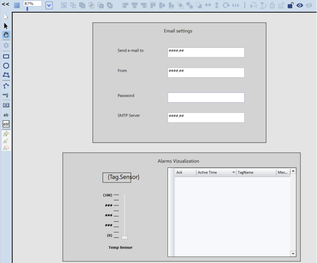
Task: Open the Active Time column sort arrow
Action: tap(234, 172)
